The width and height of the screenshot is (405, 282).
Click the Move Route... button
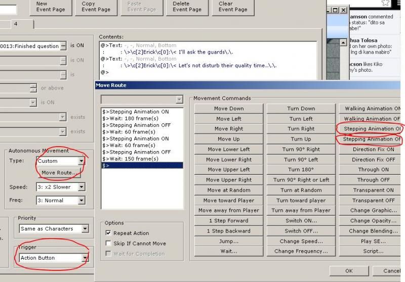pos(60,173)
